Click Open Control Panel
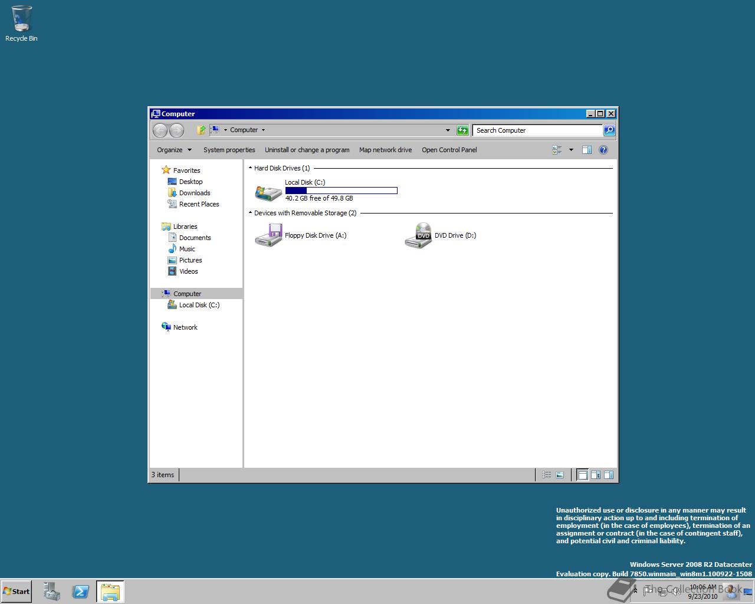Screen dimensions: 755x604 coord(449,150)
